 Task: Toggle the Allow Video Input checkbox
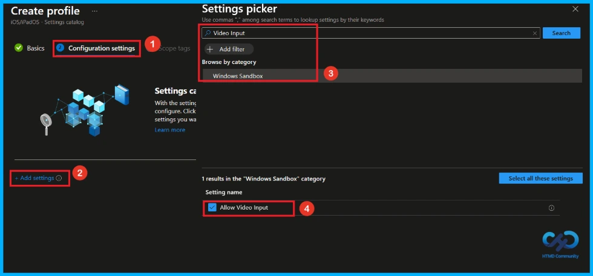(212, 207)
